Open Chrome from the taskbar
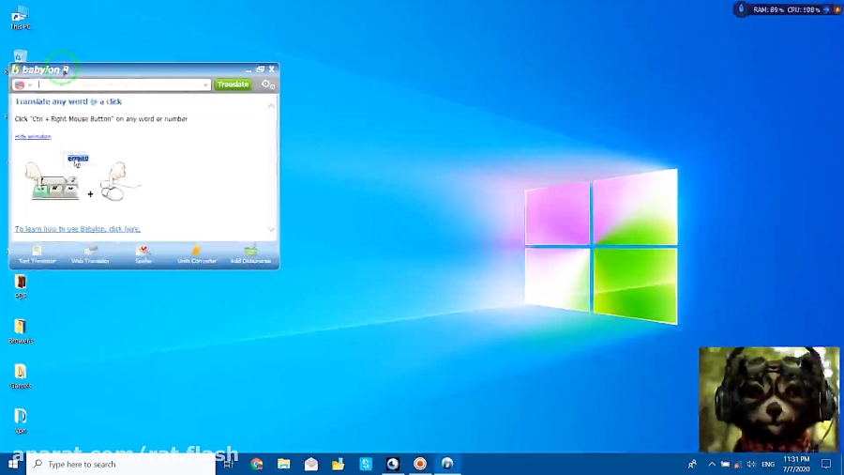This screenshot has height=475, width=844. (257, 464)
